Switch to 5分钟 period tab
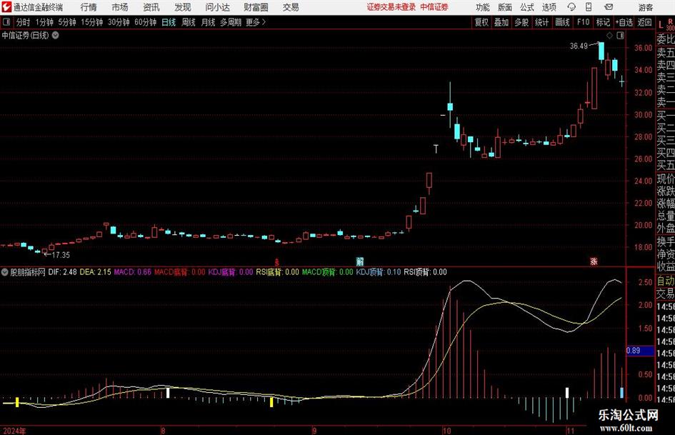This screenshot has width=675, height=435. coord(67,22)
